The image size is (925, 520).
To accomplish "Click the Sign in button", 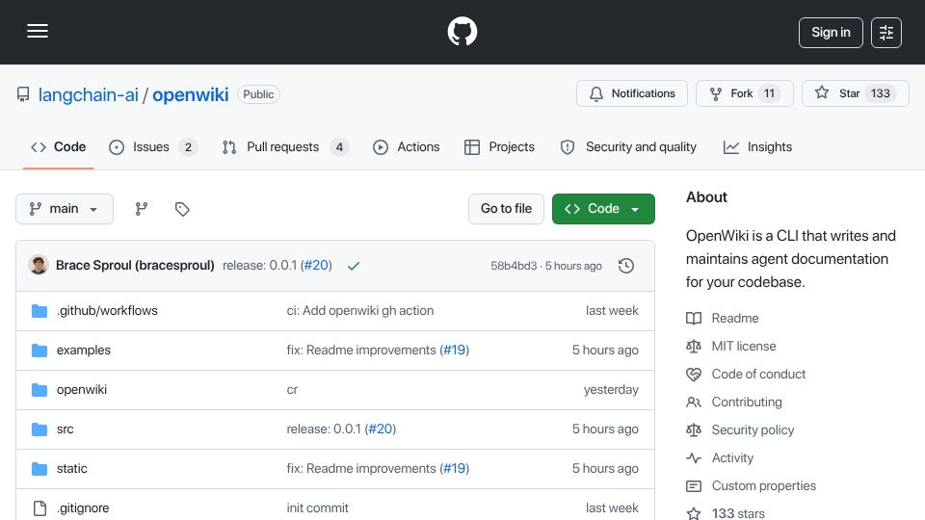I will click(831, 33).
